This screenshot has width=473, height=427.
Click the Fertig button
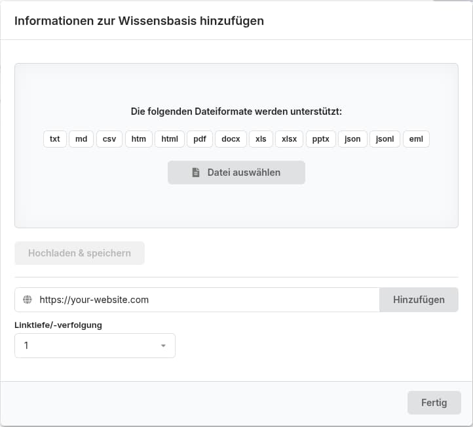coord(434,403)
